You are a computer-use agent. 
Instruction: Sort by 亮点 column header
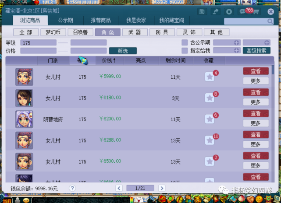click(x=141, y=60)
